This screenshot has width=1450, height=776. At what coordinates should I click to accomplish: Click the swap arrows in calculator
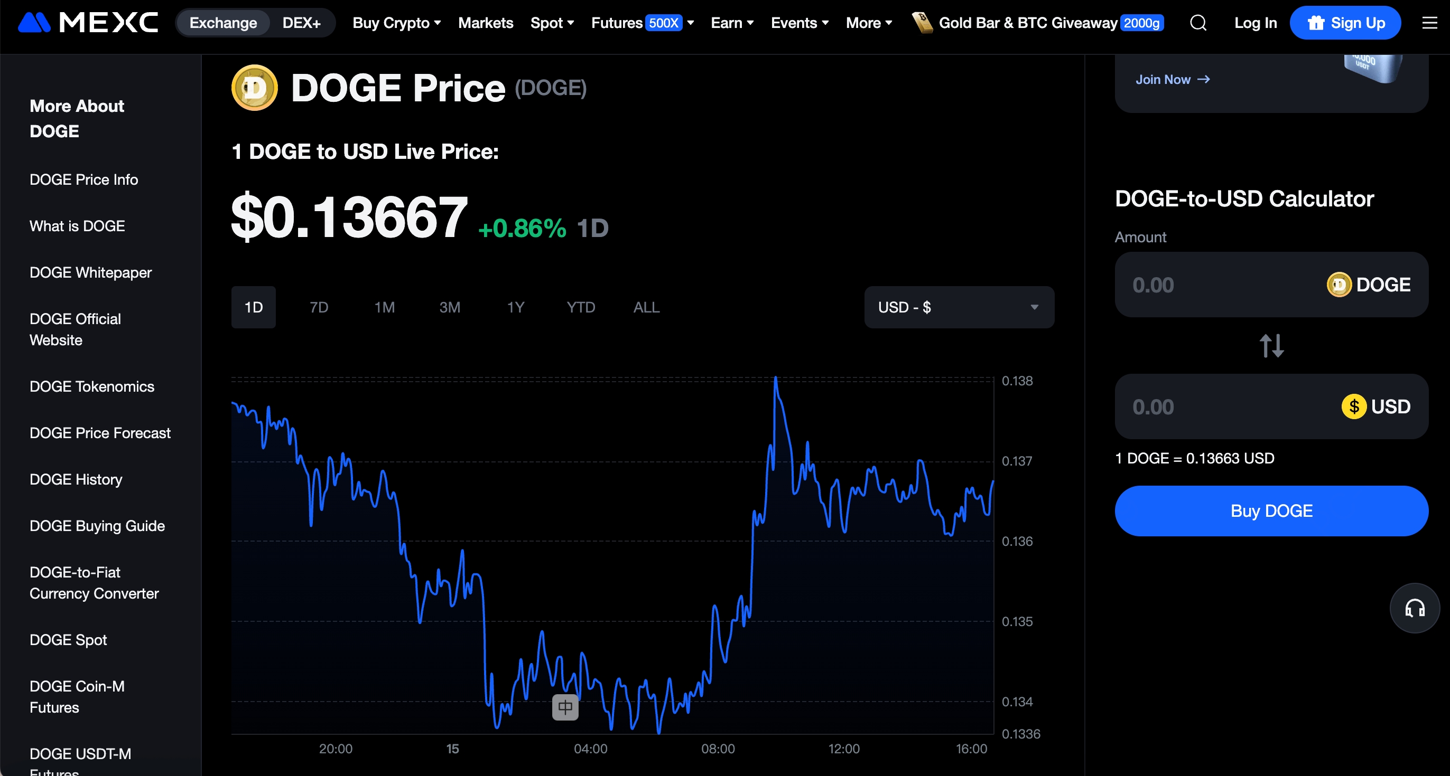click(1271, 345)
